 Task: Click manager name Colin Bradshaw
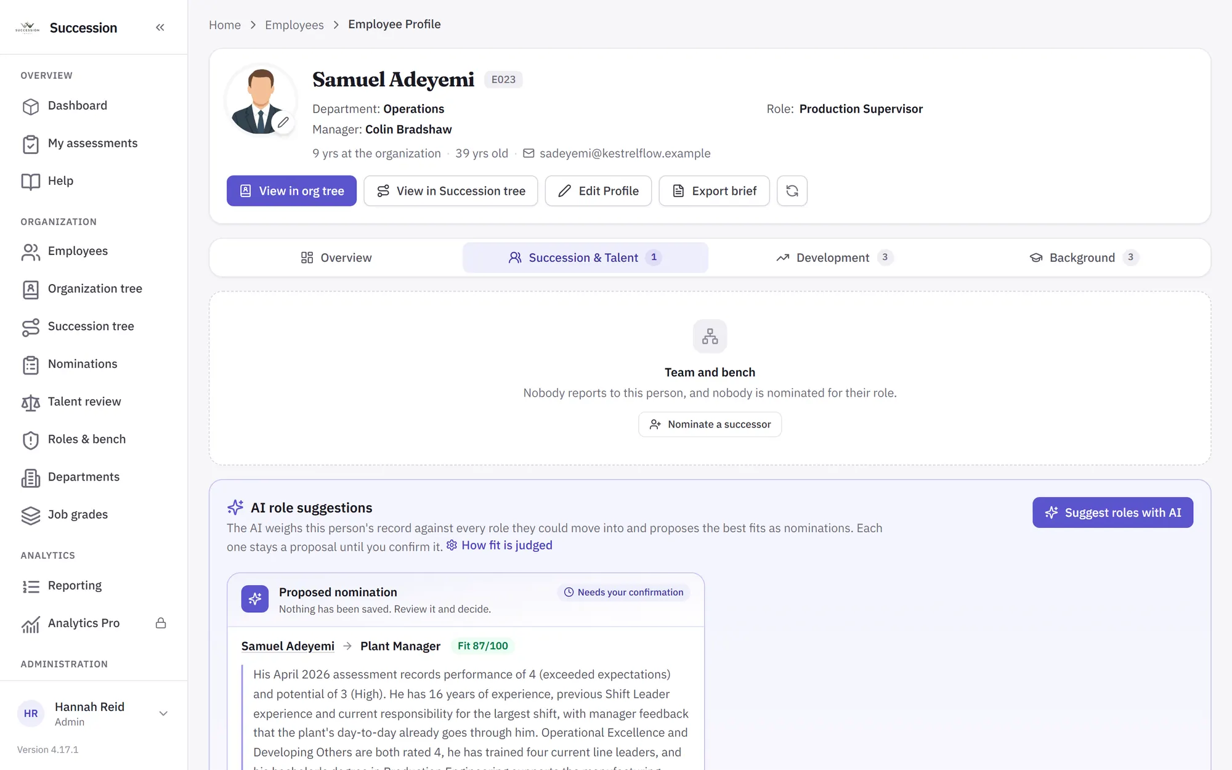coord(408,129)
